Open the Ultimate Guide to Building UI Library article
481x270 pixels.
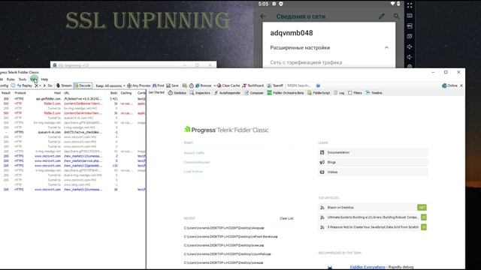point(373,217)
